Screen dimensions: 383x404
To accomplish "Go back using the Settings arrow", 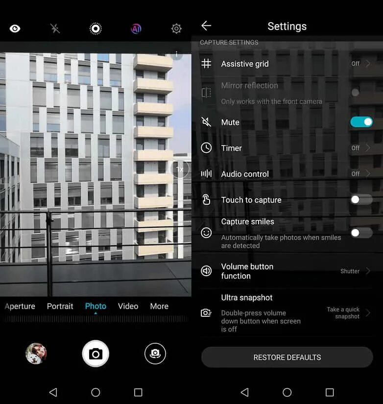I will (x=206, y=26).
